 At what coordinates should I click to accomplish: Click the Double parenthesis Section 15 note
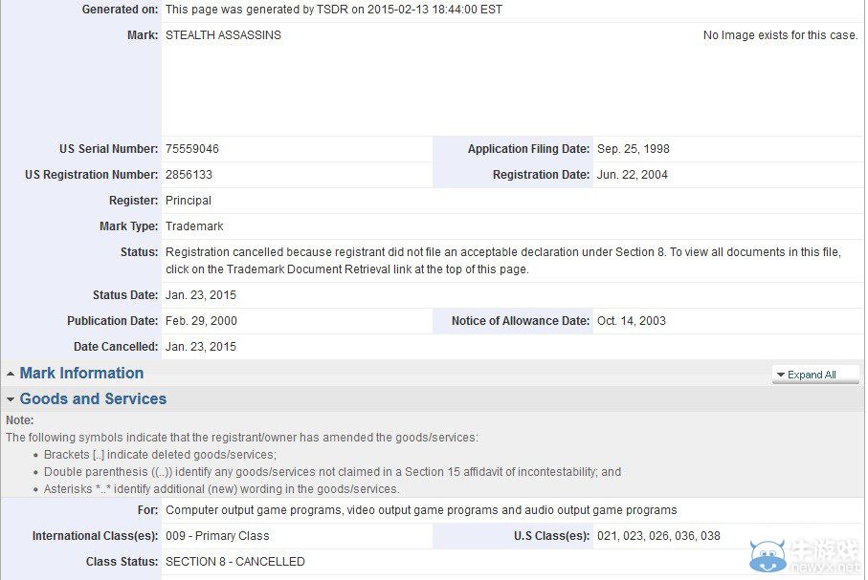click(332, 472)
